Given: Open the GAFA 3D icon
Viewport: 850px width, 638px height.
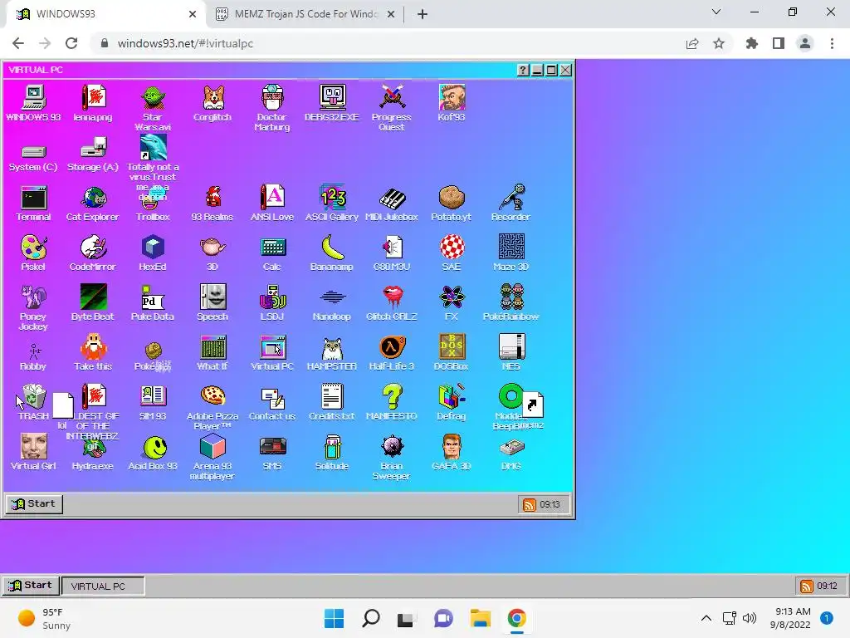Looking at the screenshot, I should (x=451, y=448).
